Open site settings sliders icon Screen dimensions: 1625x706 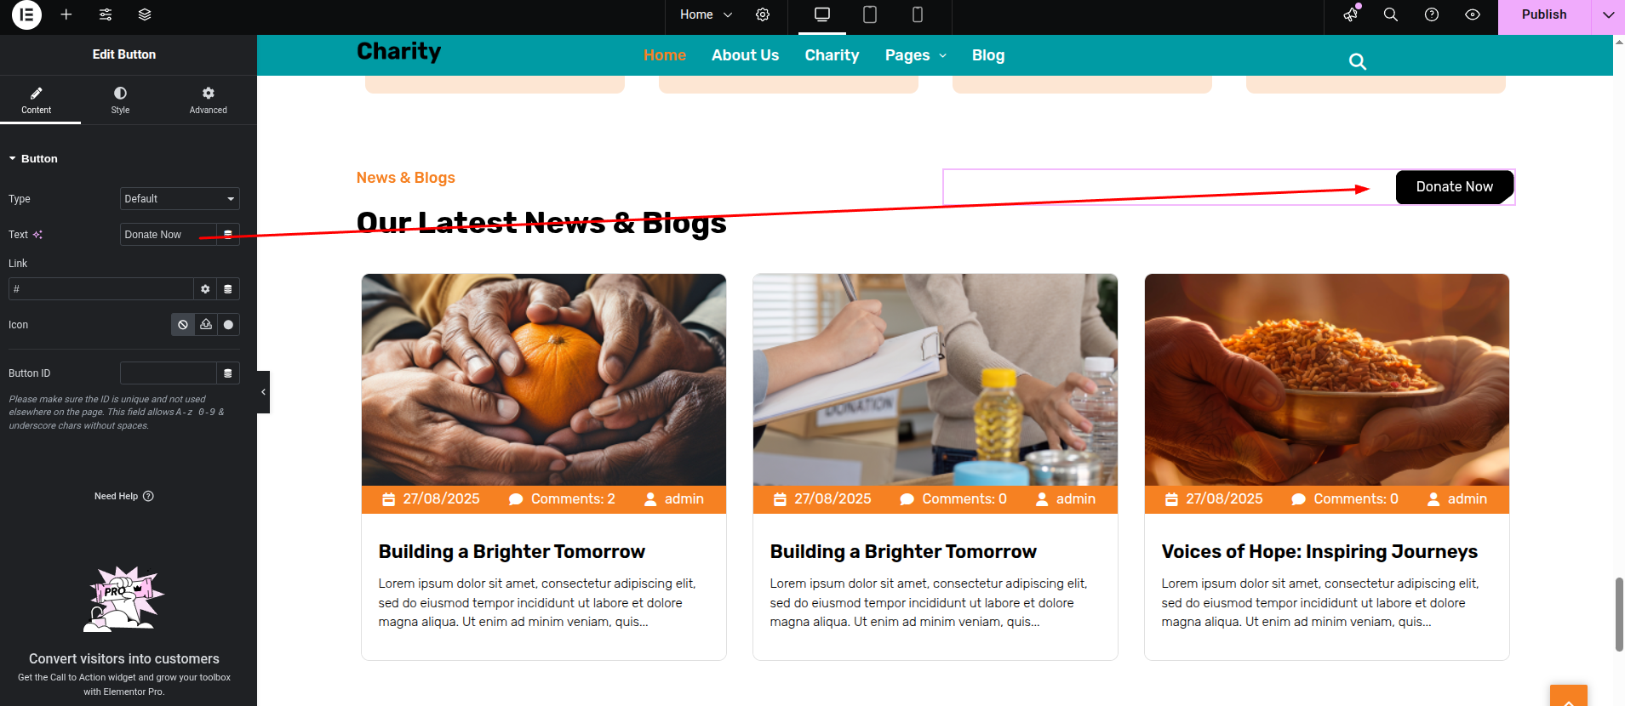click(106, 14)
